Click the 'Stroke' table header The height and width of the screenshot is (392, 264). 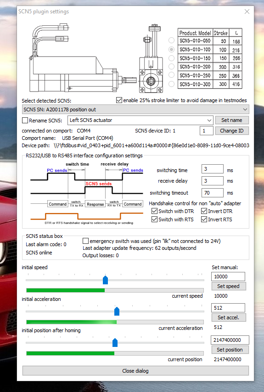point(220,33)
